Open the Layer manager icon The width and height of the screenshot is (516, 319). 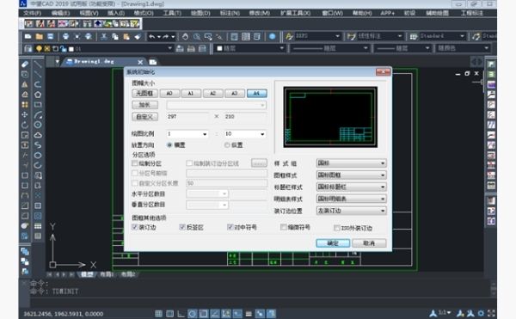(28, 49)
